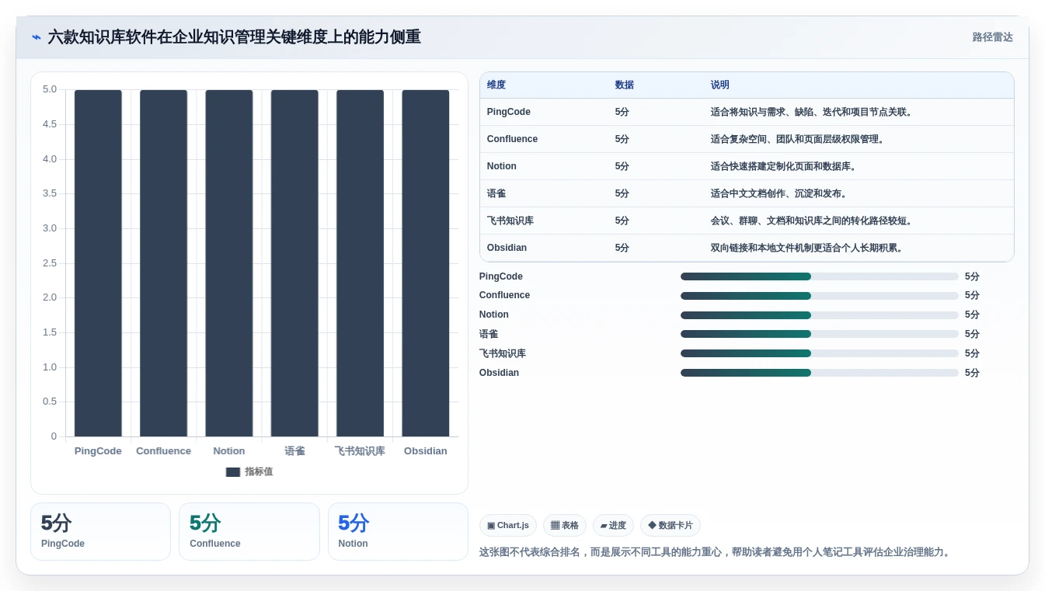Click the Chart.js tag chip
The image size is (1045, 591).
click(x=508, y=526)
